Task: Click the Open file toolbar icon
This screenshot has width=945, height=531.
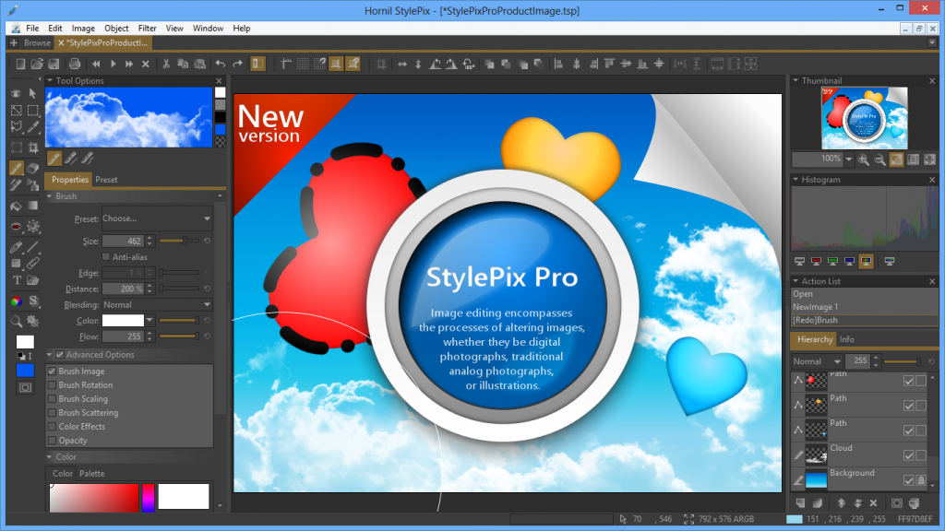Action: [37, 64]
